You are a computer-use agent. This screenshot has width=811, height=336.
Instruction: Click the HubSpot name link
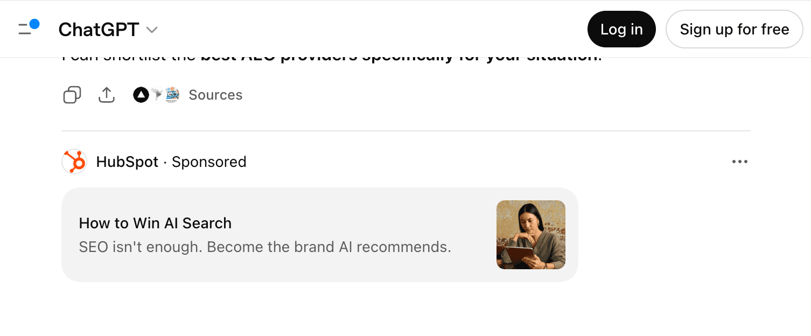tap(127, 162)
